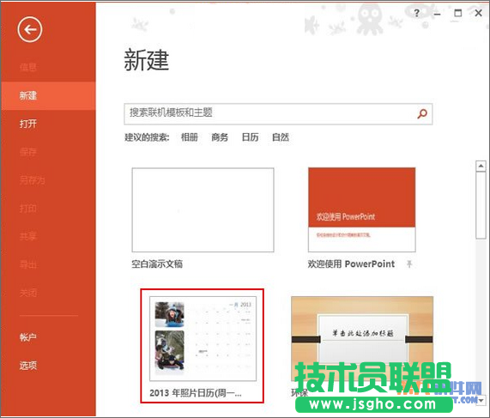
Task: Click the vertical scrollbar thumb
Action: click(x=481, y=205)
